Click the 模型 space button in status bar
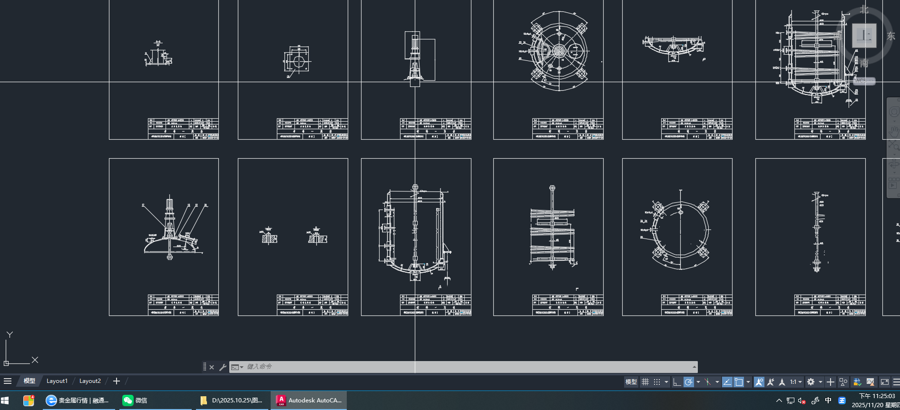Viewport: 900px width, 410px height. (x=631, y=382)
